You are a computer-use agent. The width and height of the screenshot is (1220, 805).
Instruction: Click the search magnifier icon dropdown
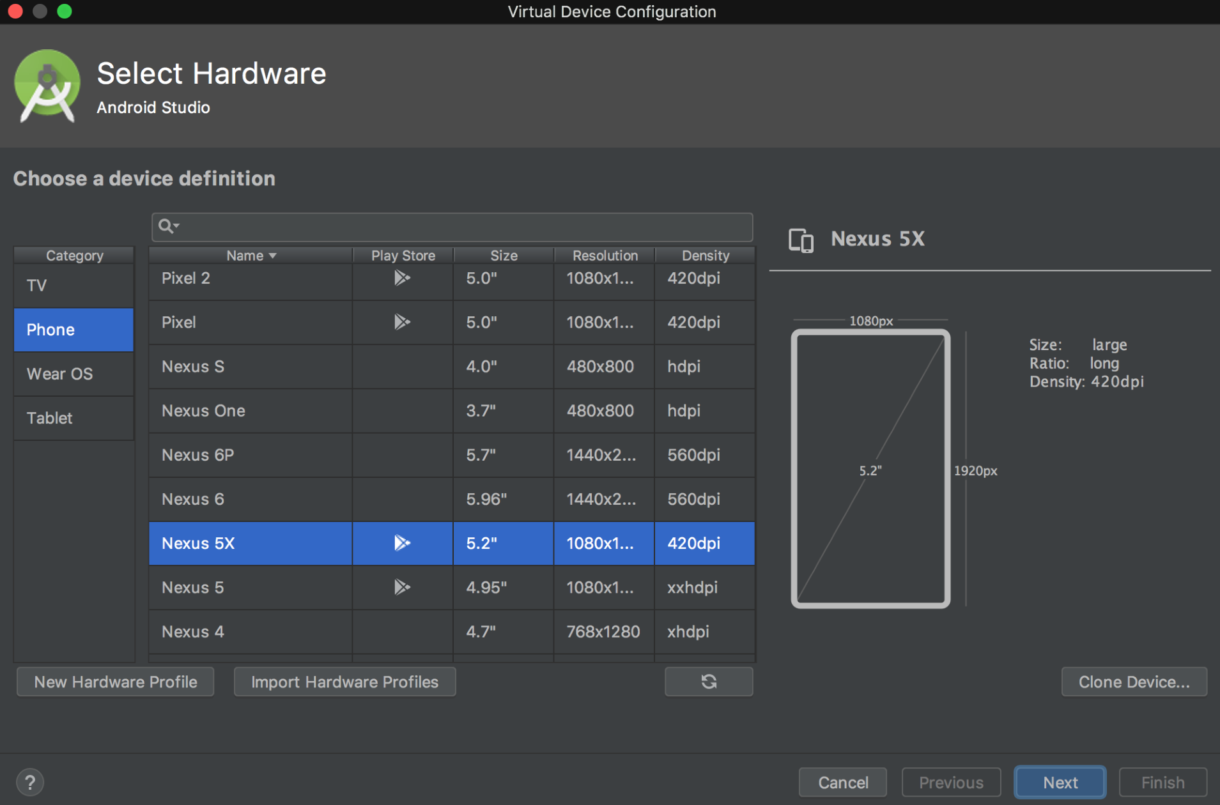(169, 226)
